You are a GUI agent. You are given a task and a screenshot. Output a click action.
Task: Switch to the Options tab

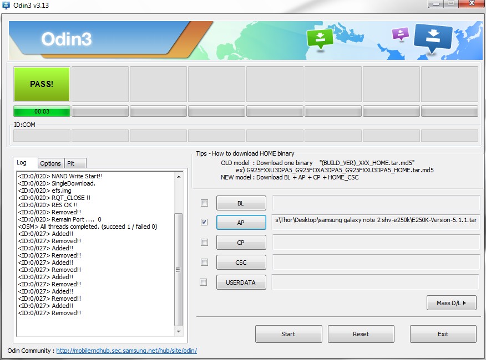coord(50,163)
